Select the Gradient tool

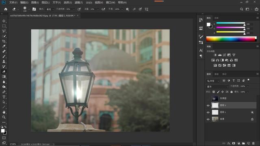4,77
